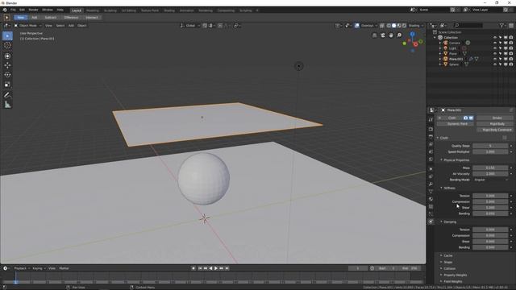The width and height of the screenshot is (516, 290).
Task: Click the Smoke physics button
Action: point(495,118)
